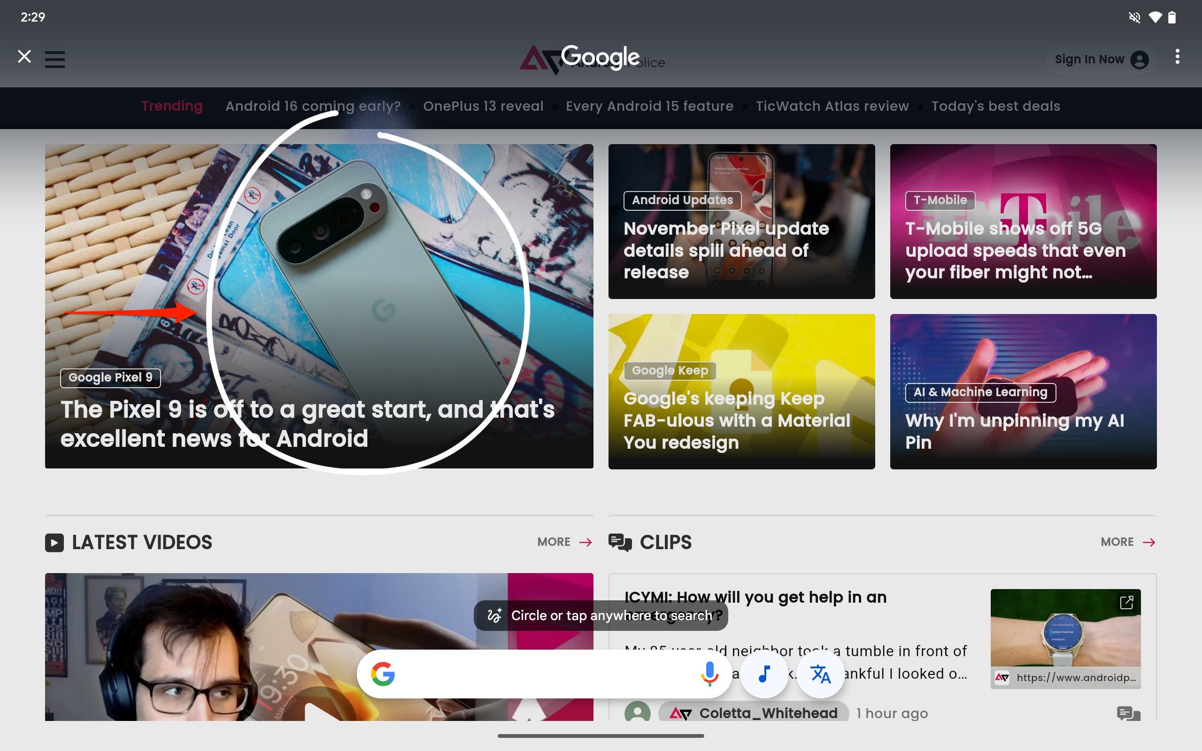
Task: Click MORE link under Latest Videos
Action: click(562, 541)
